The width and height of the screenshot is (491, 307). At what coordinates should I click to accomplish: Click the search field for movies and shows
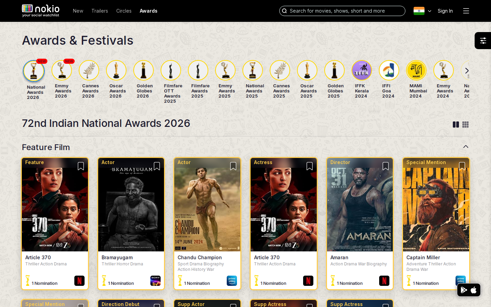[x=342, y=11]
